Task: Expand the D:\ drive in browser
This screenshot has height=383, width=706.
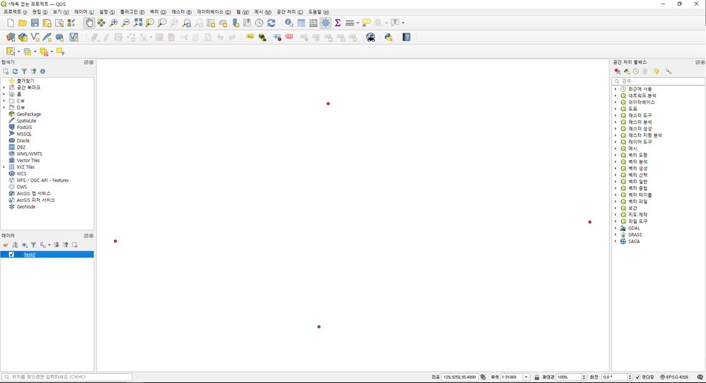Action: coord(4,108)
